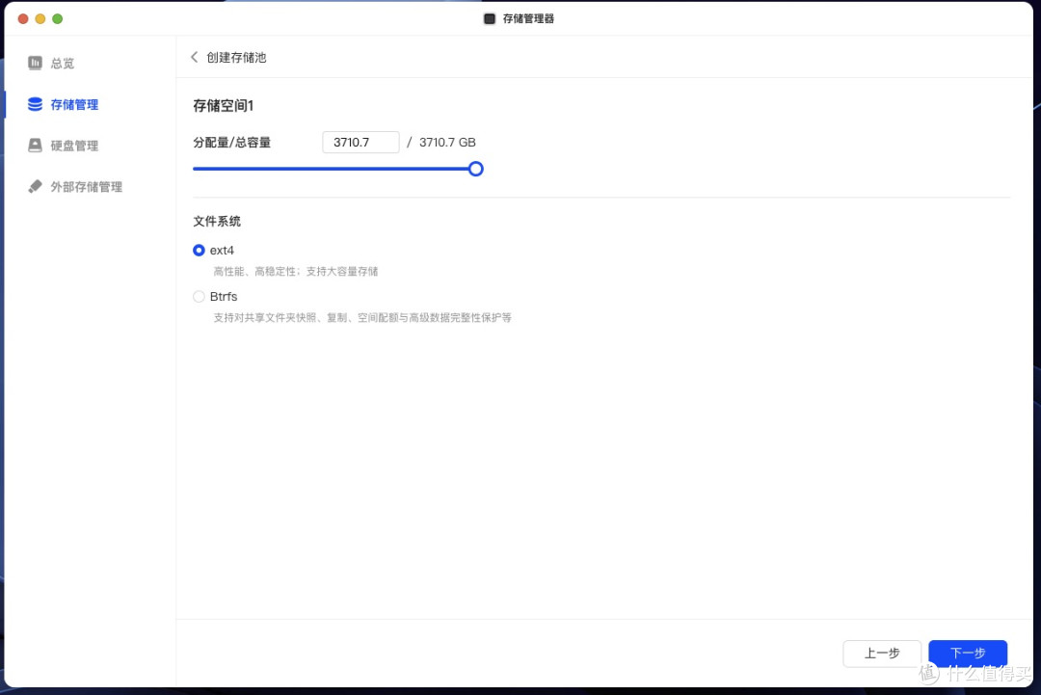This screenshot has width=1041, height=695.
Task: Click the blue capacity slider track
Action: click(331, 169)
